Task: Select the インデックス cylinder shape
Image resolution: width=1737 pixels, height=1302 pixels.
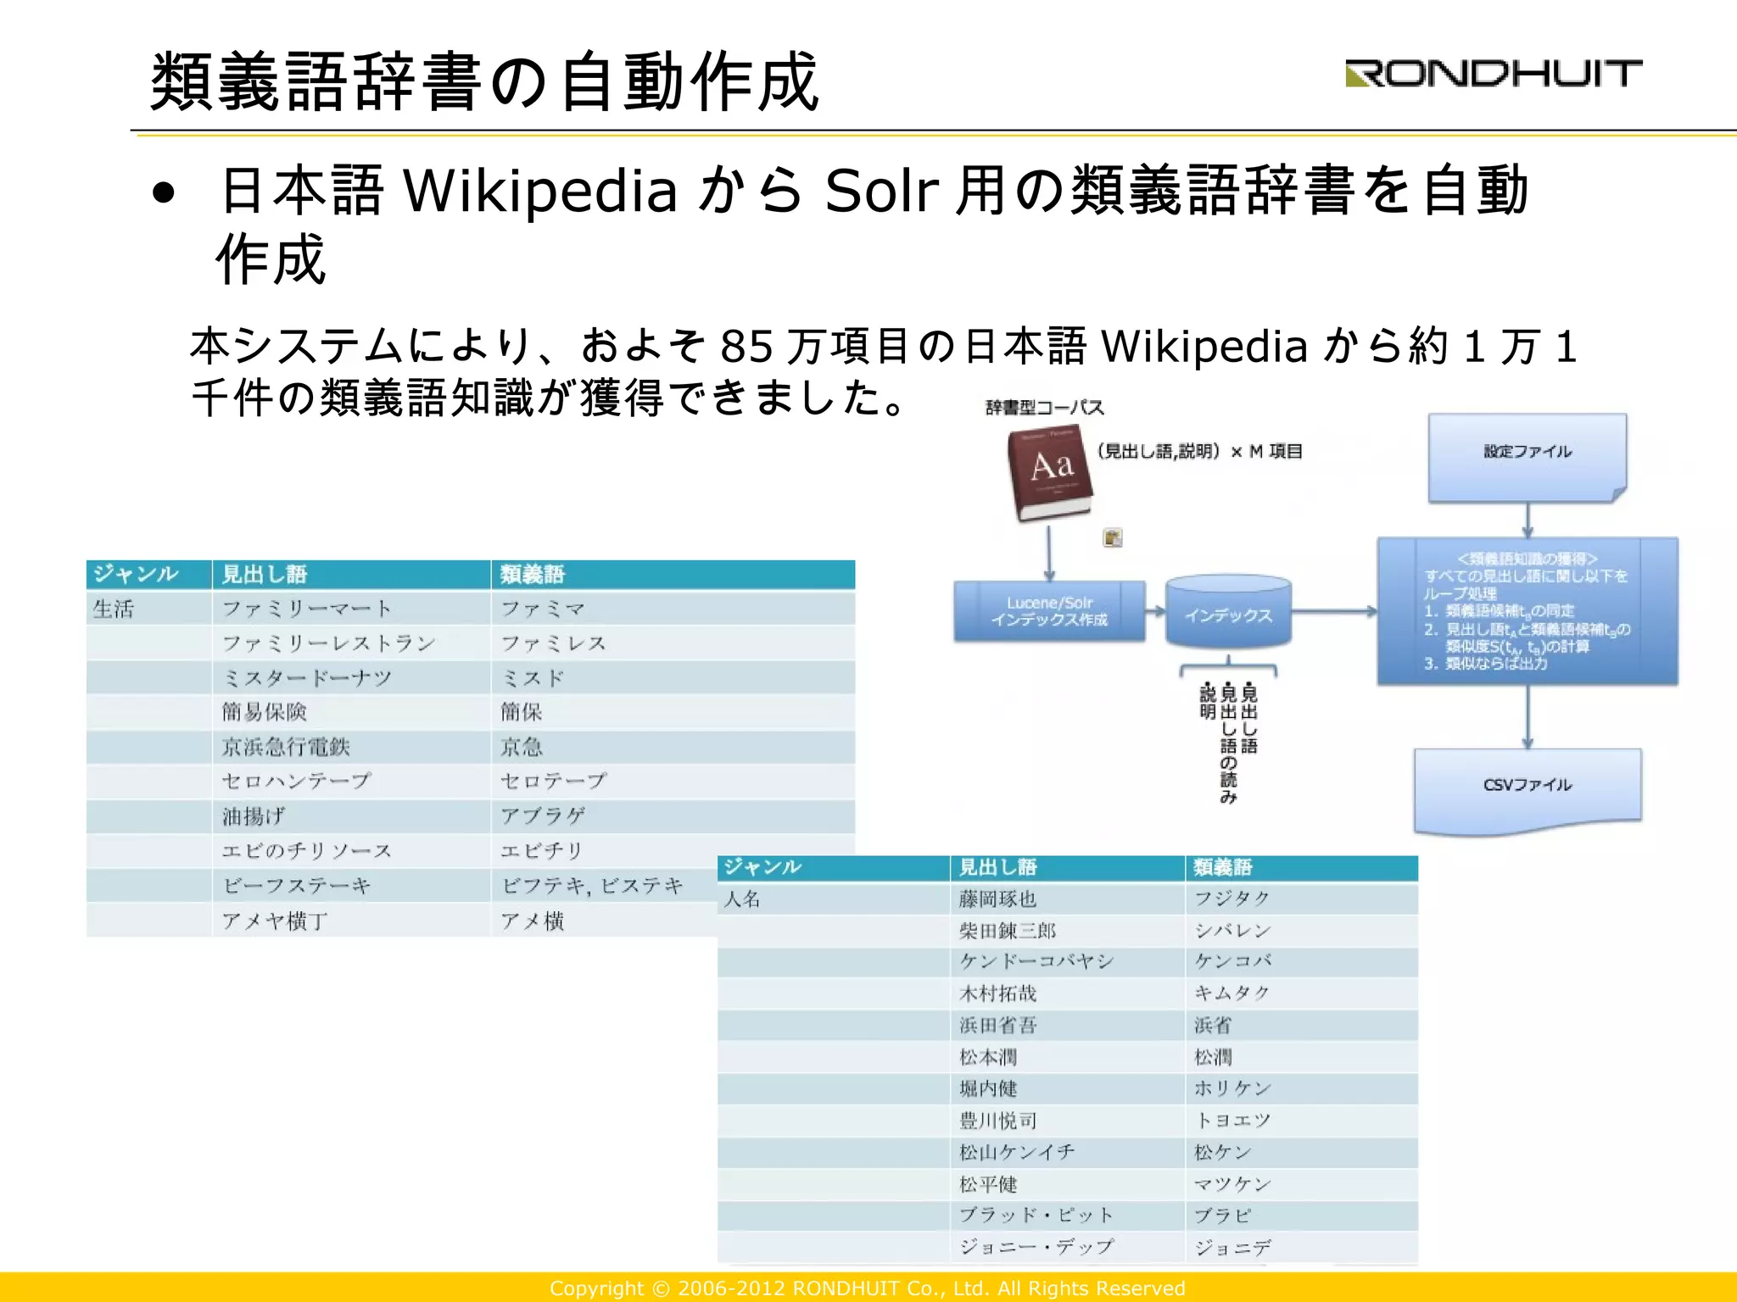Action: 1228,612
